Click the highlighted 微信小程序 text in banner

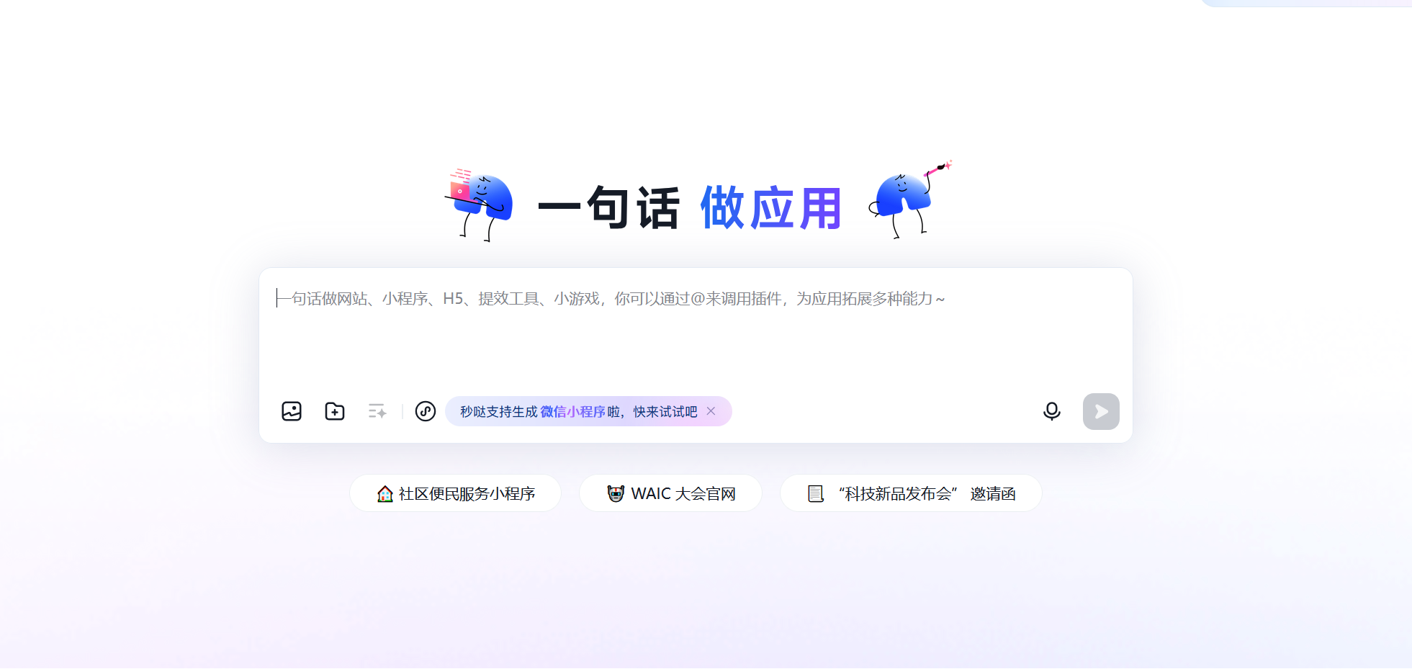pos(572,412)
